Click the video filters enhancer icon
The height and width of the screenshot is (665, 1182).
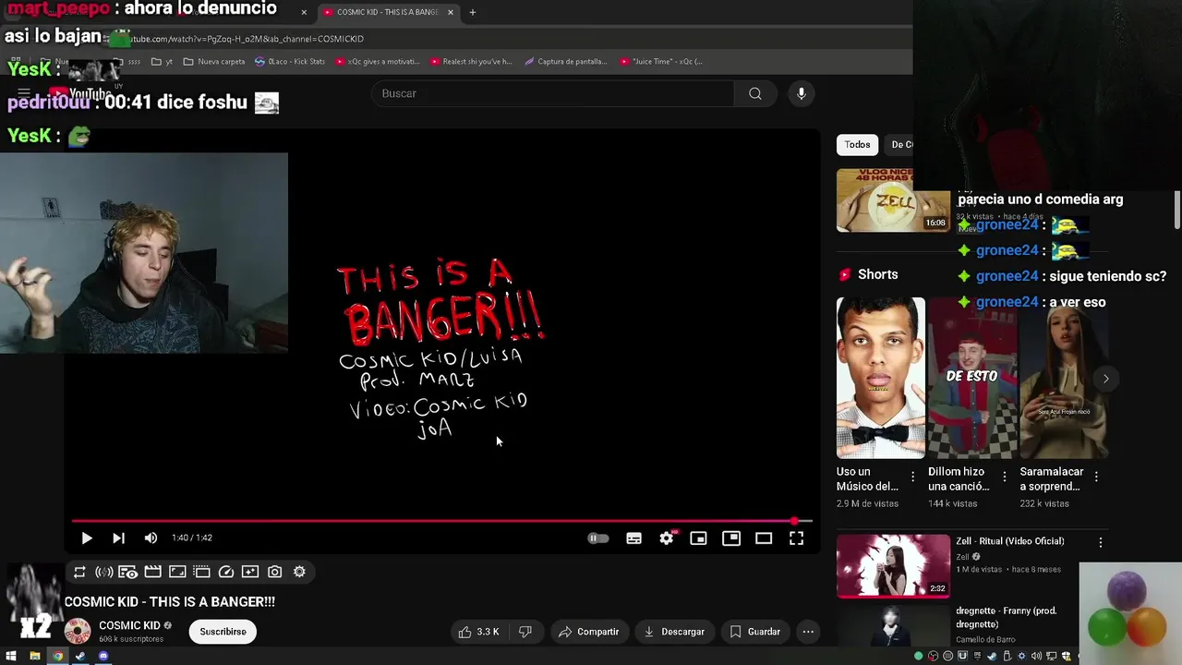tap(250, 572)
